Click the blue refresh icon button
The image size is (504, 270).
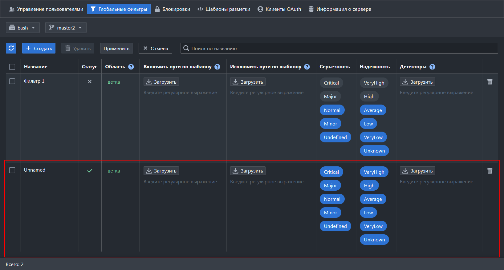(11, 48)
